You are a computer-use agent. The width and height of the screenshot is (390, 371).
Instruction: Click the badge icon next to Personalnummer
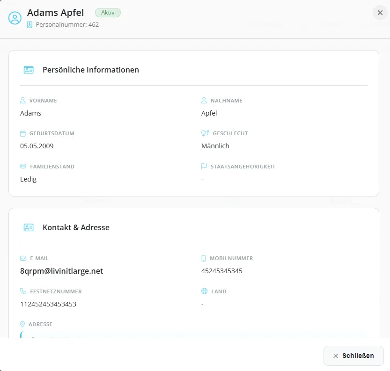30,24
